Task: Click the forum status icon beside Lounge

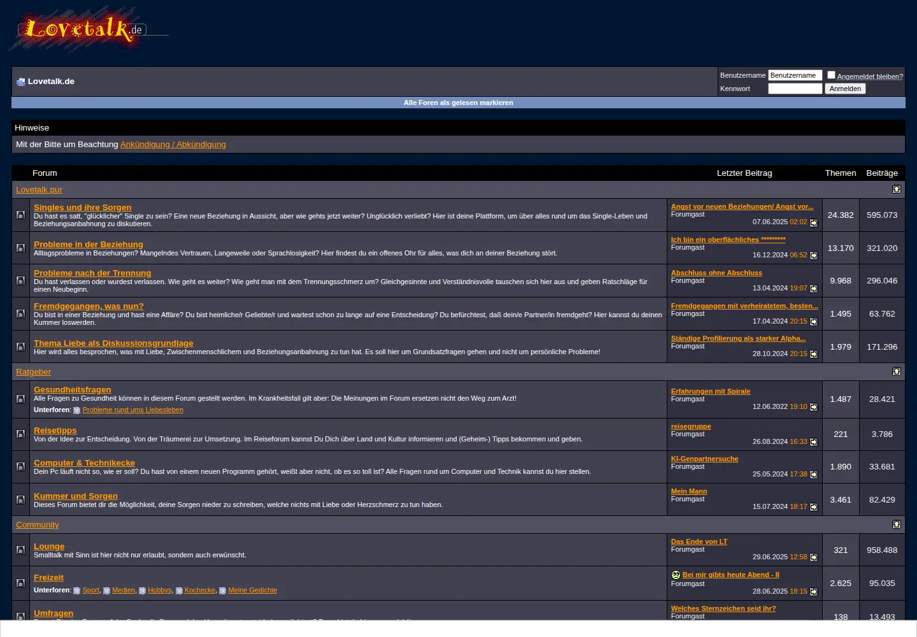Action: (x=20, y=550)
